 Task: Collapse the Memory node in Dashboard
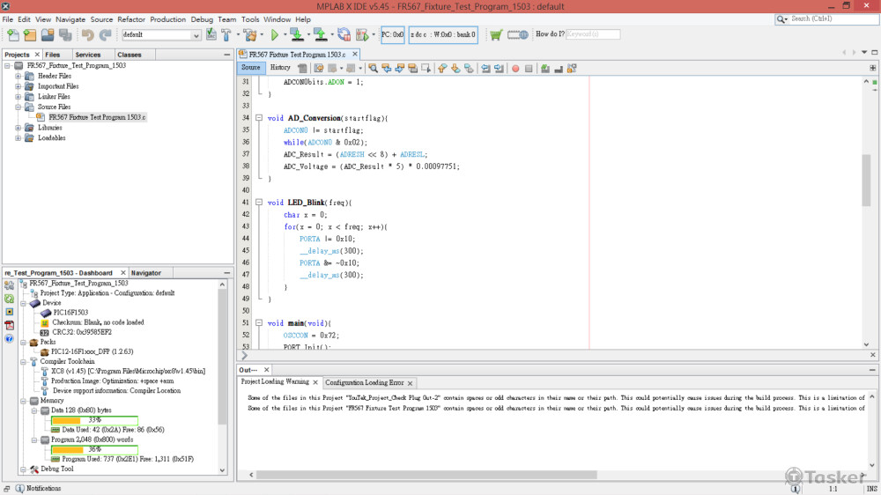click(22, 400)
